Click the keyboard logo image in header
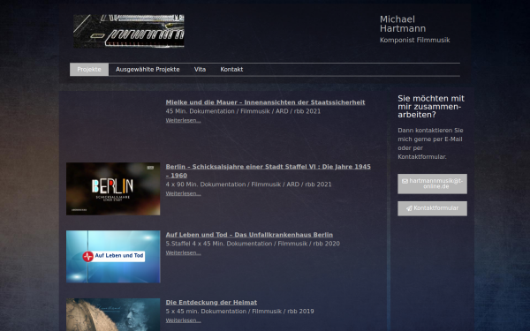Viewport: 530px width, 331px height. pos(129,31)
